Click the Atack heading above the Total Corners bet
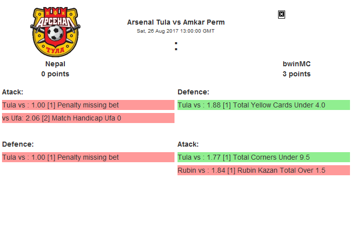The width and height of the screenshot is (352, 231). click(188, 144)
